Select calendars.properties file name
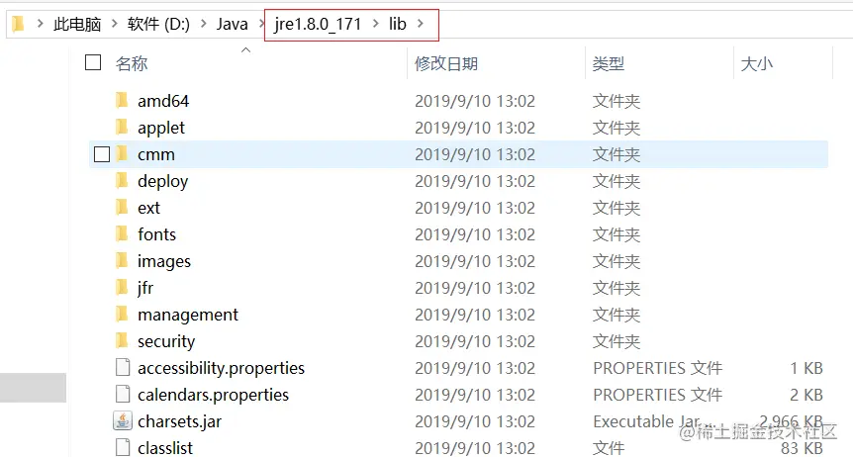The height and width of the screenshot is (457, 853). [213, 395]
